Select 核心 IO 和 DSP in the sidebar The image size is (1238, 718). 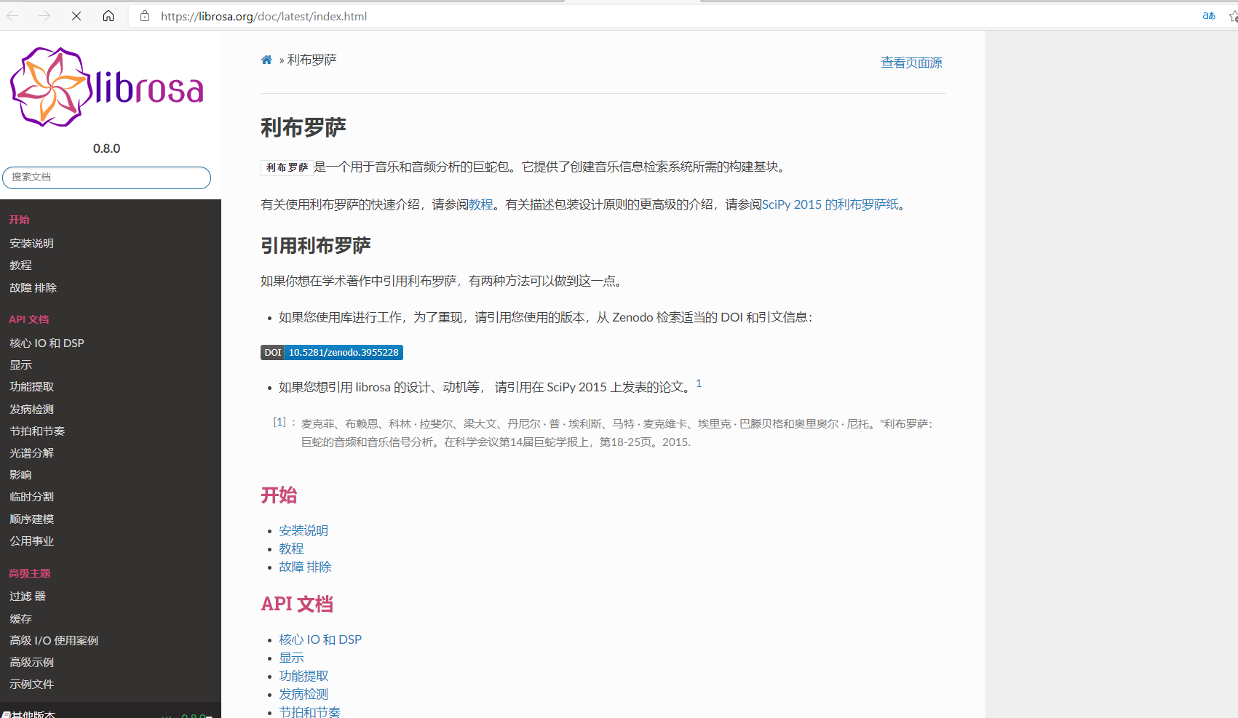point(47,342)
